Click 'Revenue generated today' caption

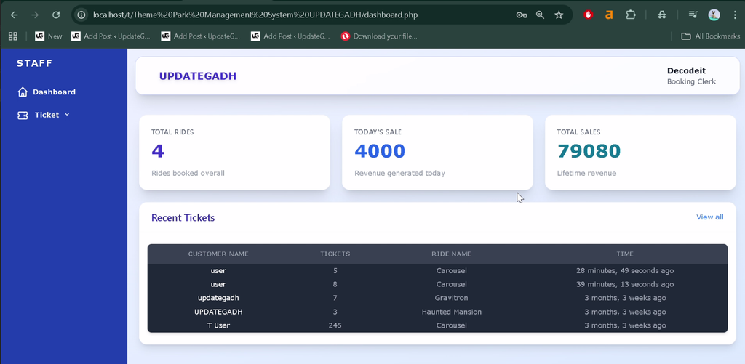coord(399,173)
